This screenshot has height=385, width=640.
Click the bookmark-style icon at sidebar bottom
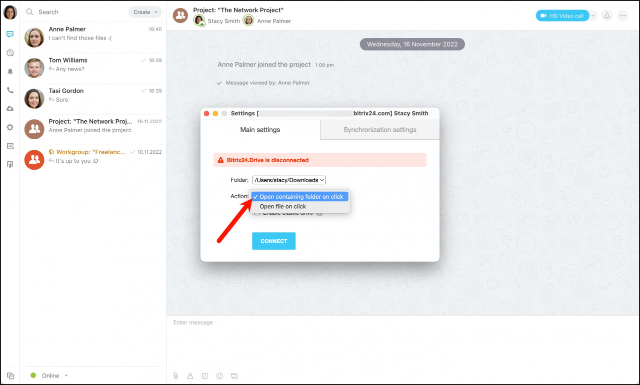coord(10,164)
